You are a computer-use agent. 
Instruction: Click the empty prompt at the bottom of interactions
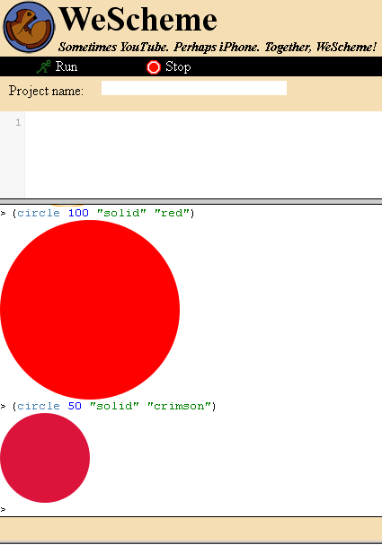[x=191, y=510]
